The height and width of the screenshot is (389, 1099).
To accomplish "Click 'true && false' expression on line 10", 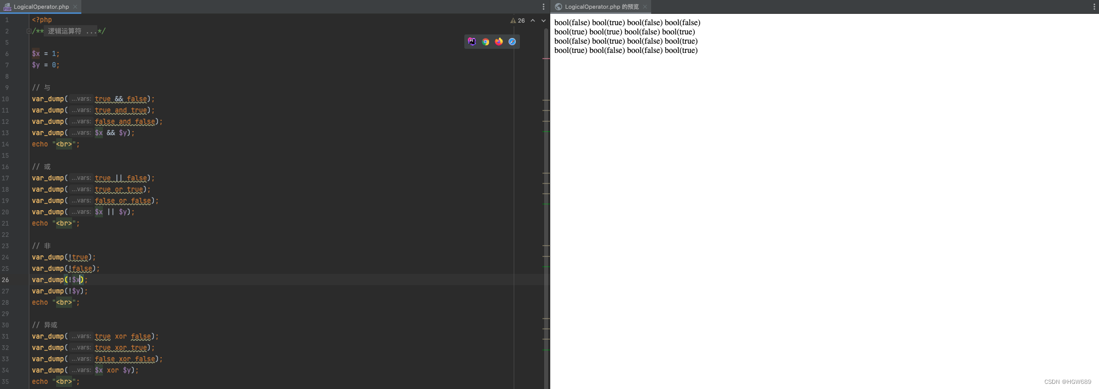I will pos(121,99).
